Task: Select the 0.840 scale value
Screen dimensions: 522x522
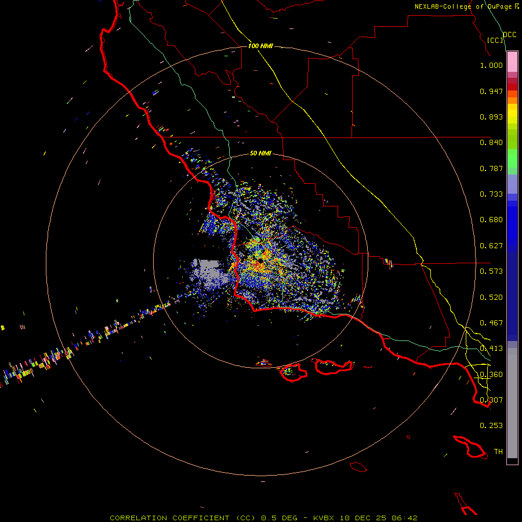Action: 491,143
